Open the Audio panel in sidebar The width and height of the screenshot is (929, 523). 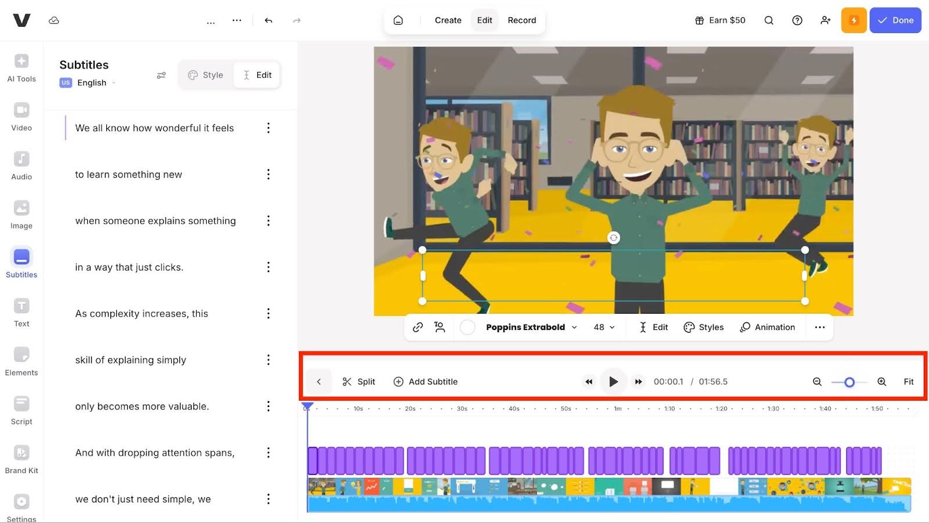(21, 166)
